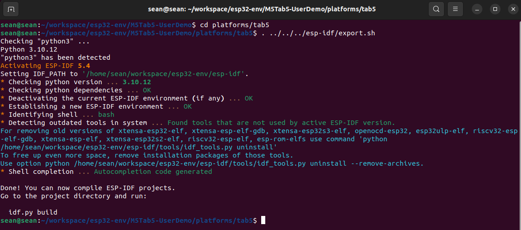521x230 pixels.
Task: Close the terminal window
Action: (513, 10)
